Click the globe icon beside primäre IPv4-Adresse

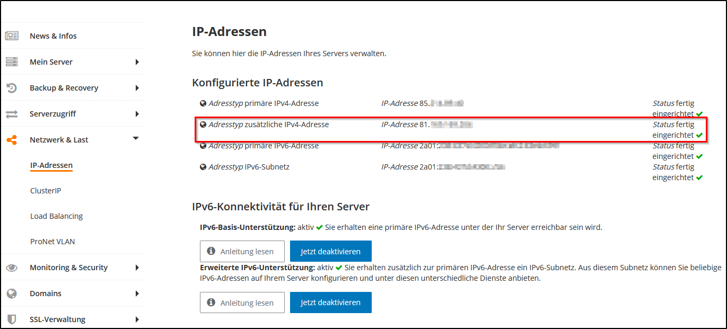(x=204, y=103)
